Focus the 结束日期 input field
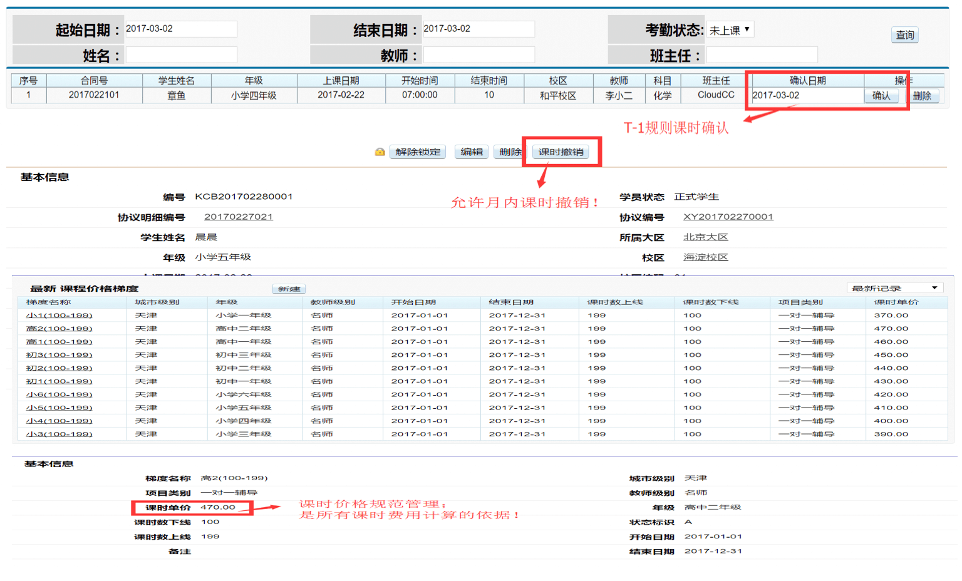 [478, 29]
